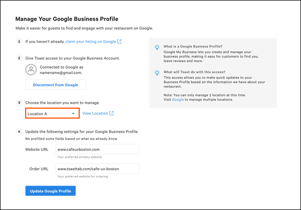Click the Update Google Profile button
Image resolution: width=301 pixels, height=210 pixels.
click(x=50, y=191)
